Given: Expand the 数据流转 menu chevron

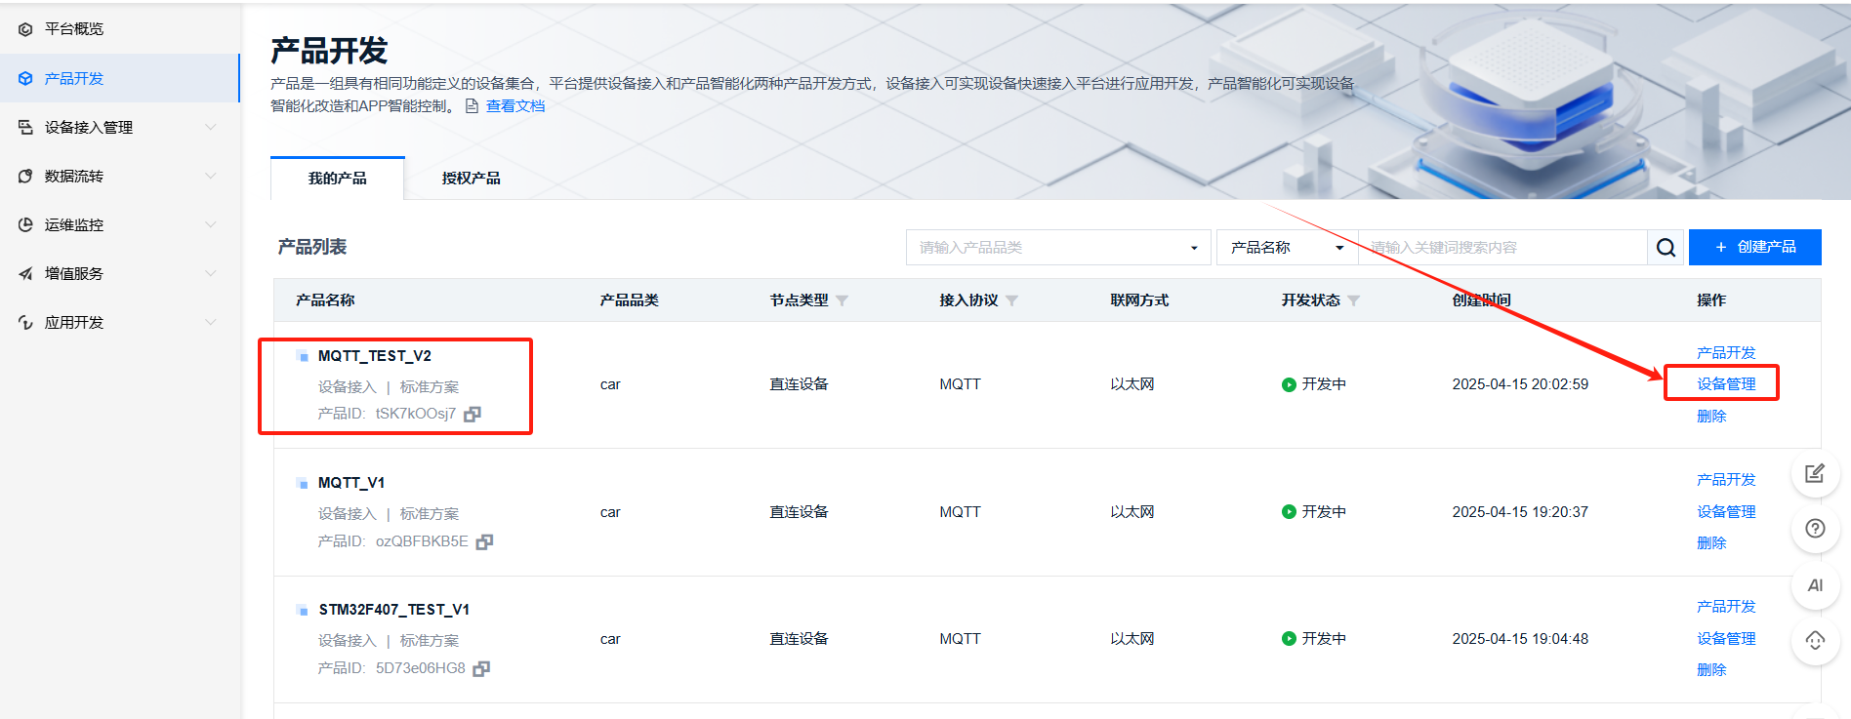Looking at the screenshot, I should point(210,176).
